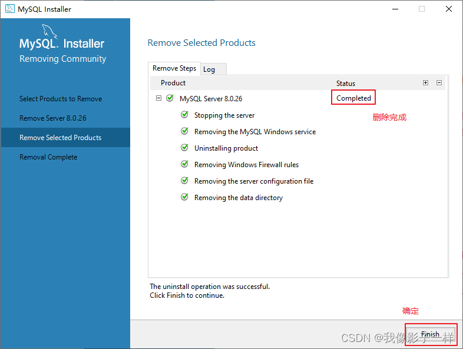Select the Removing Windows Firewall rules text
Screen dimensions: 463x349
[247, 165]
